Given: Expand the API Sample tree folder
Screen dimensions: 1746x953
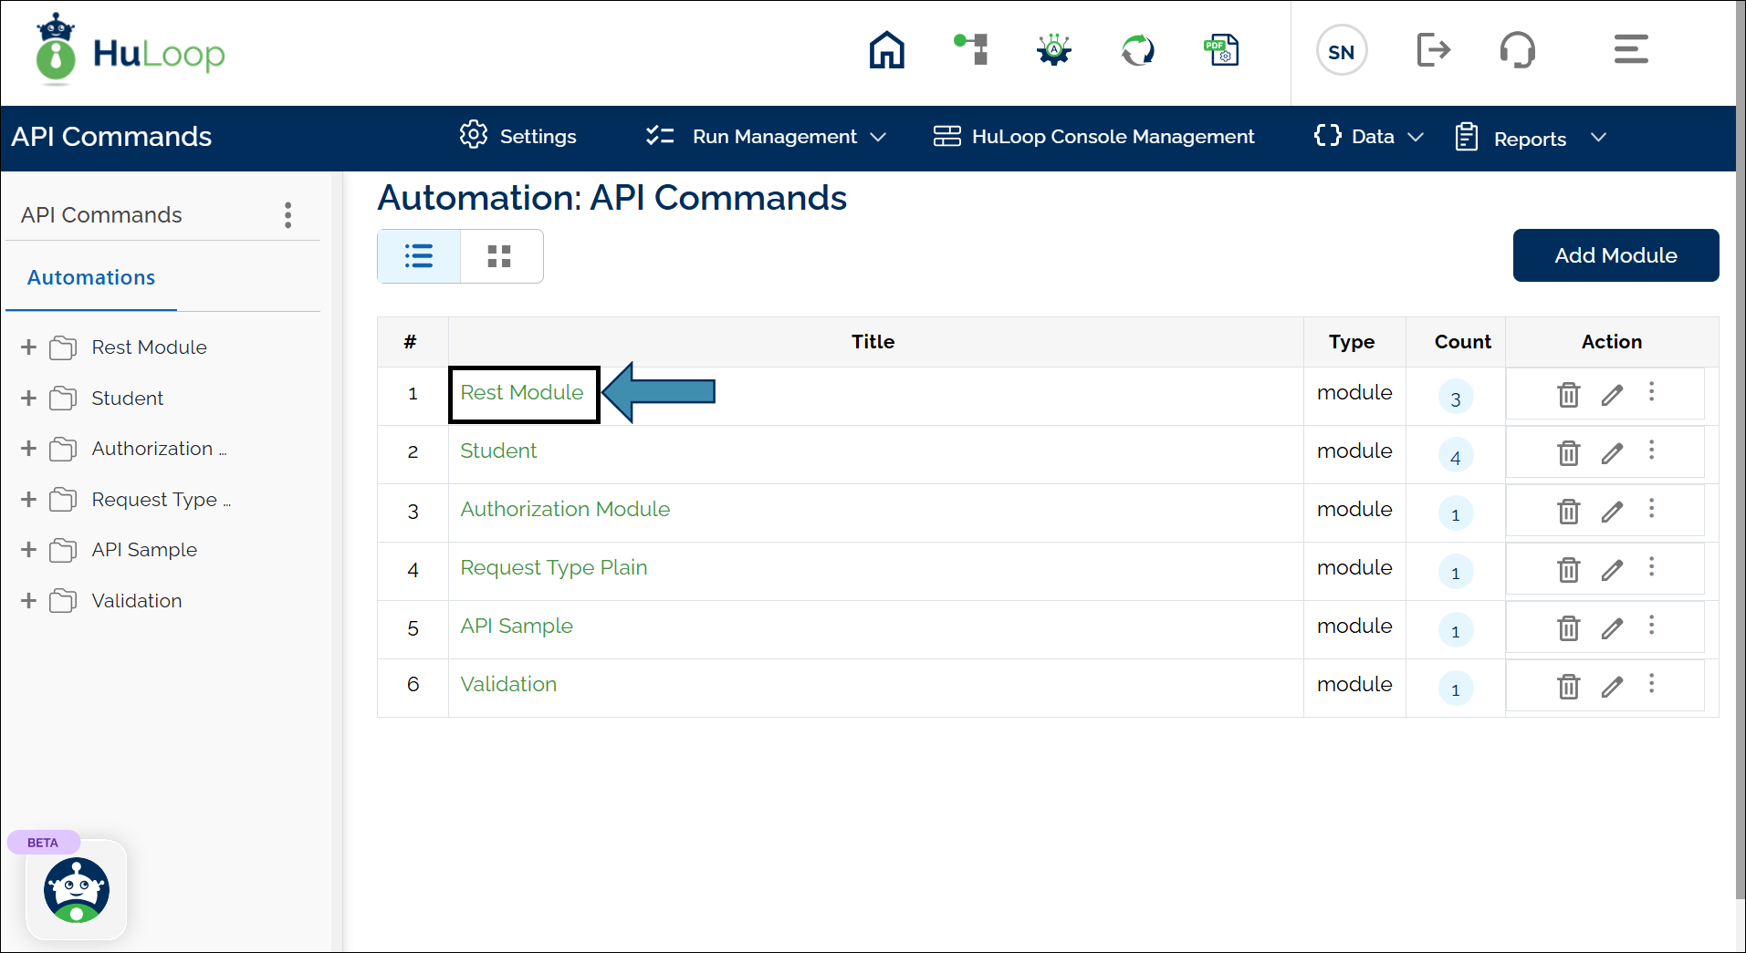Looking at the screenshot, I should pos(28,550).
